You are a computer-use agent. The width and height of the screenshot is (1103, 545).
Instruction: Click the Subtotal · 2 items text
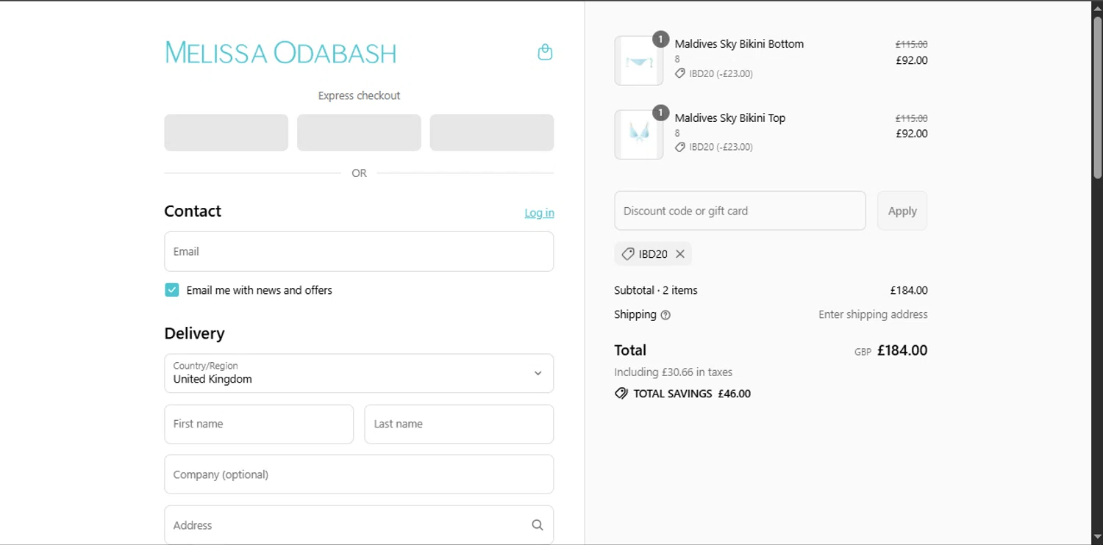tap(656, 290)
